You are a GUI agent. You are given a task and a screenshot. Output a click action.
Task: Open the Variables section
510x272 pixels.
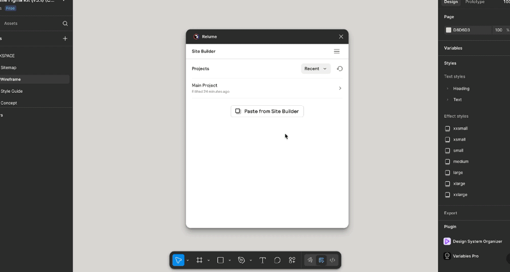[453, 48]
